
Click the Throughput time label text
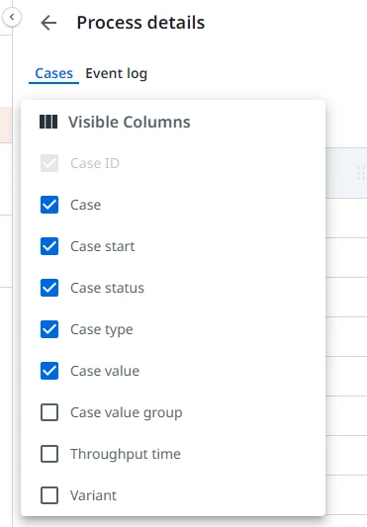tap(126, 454)
